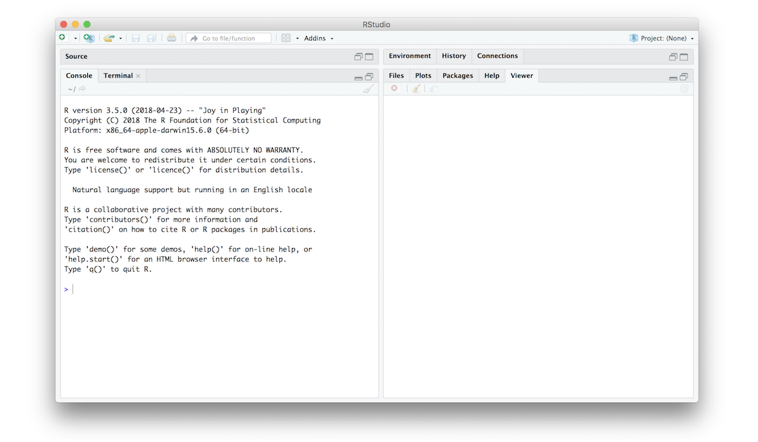Open the Connections tab

click(x=498, y=56)
